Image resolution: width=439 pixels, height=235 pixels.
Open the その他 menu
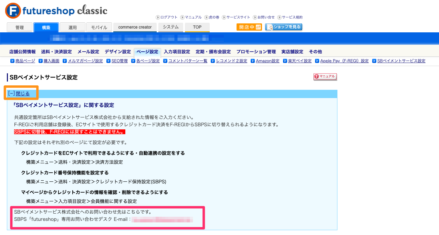tap(315, 52)
